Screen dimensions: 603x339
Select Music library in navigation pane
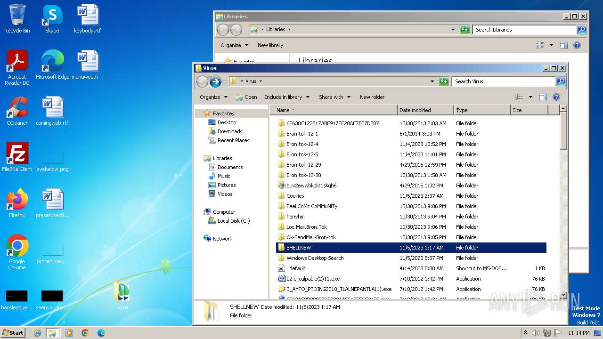[224, 176]
